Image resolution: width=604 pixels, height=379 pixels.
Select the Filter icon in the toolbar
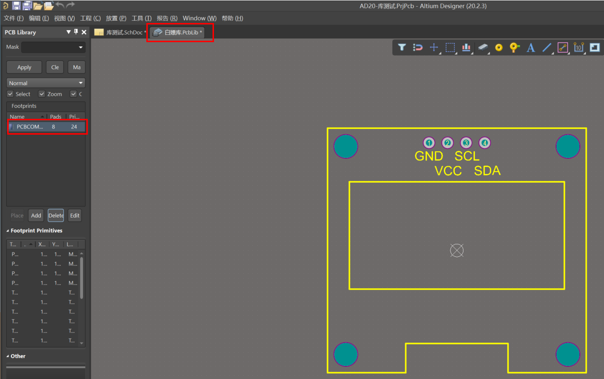(x=402, y=47)
